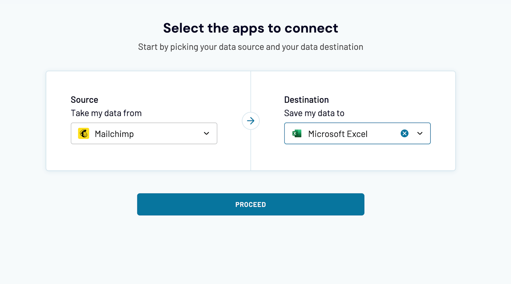511x284 pixels.
Task: Click the 'Select the apps to connect' title
Action: pos(251,28)
